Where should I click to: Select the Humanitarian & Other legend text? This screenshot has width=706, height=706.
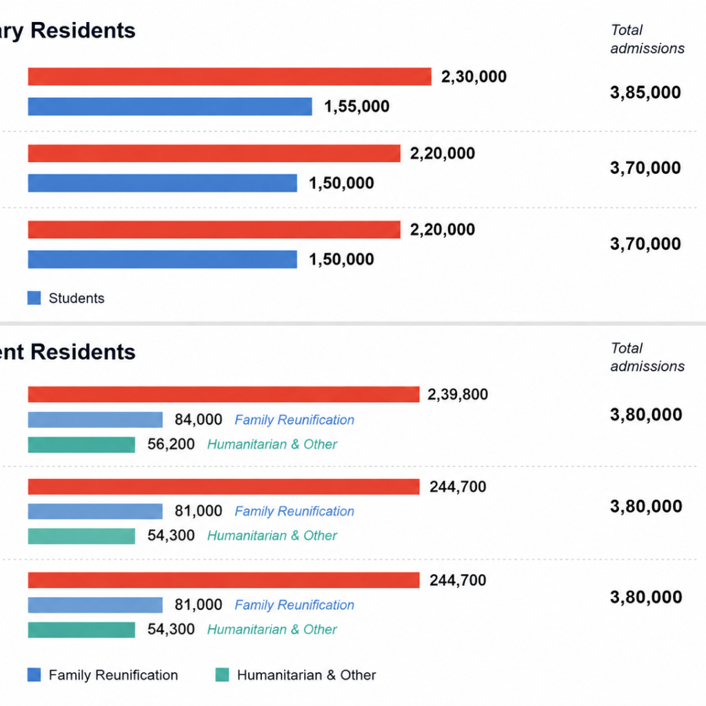(306, 675)
